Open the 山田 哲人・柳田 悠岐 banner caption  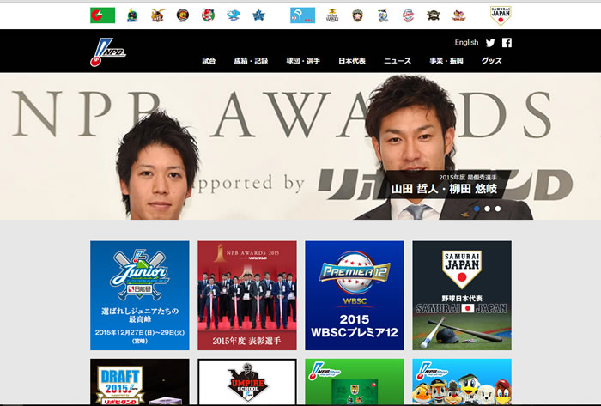(444, 185)
